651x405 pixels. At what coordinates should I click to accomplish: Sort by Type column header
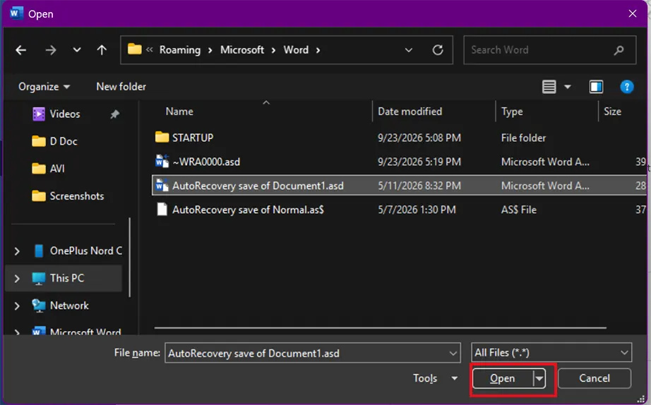click(x=512, y=111)
